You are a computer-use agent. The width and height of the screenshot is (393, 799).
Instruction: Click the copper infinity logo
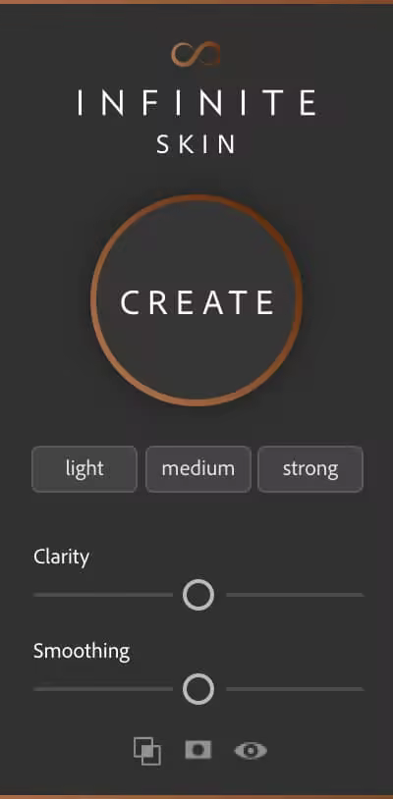pos(196,54)
